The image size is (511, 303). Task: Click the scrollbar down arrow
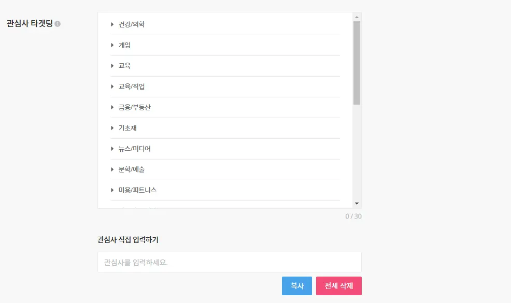click(x=357, y=204)
